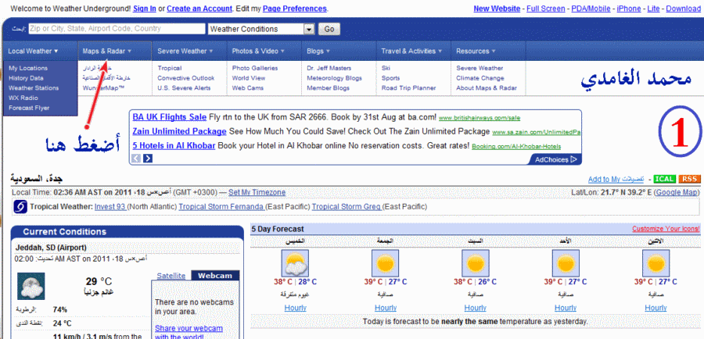Switch to the Webcam tab
The width and height of the screenshot is (704, 339).
(x=215, y=275)
